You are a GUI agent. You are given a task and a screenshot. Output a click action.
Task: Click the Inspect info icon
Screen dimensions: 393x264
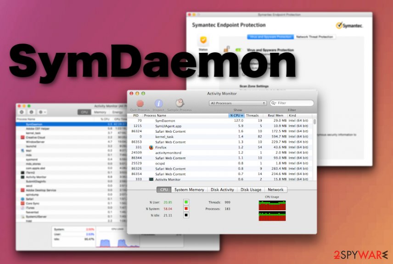tap(158, 103)
